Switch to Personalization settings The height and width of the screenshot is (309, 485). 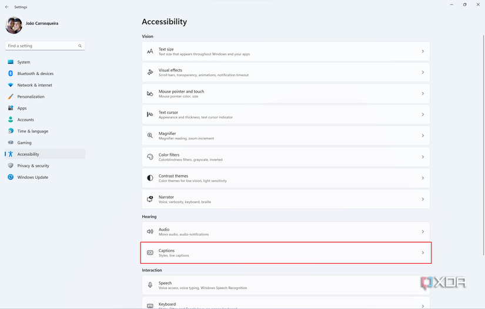(x=31, y=97)
